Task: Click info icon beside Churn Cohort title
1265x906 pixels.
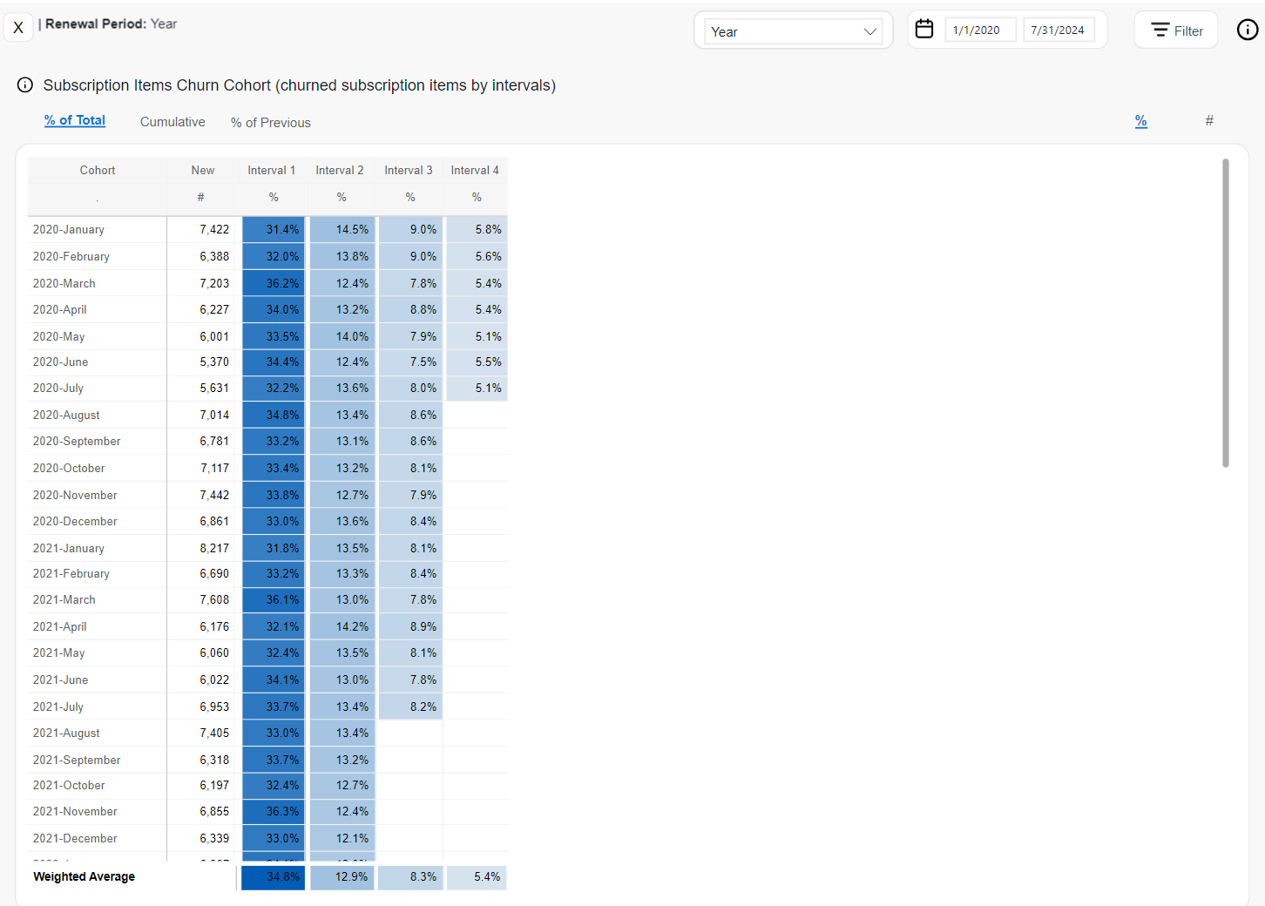Action: [25, 85]
